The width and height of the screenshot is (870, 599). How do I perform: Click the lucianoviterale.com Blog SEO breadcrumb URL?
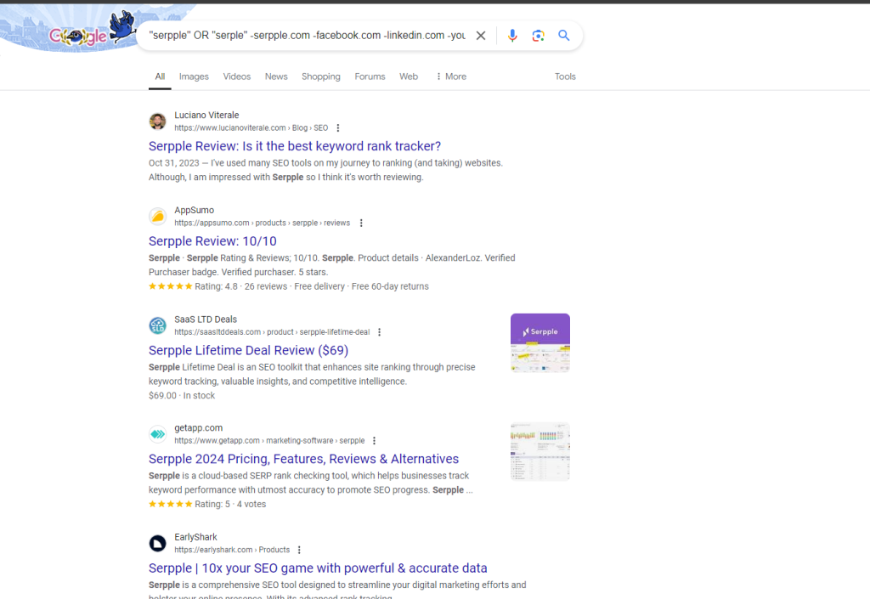(251, 128)
